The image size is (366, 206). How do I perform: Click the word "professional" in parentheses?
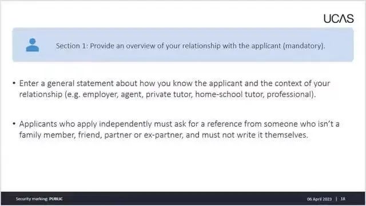289,94
